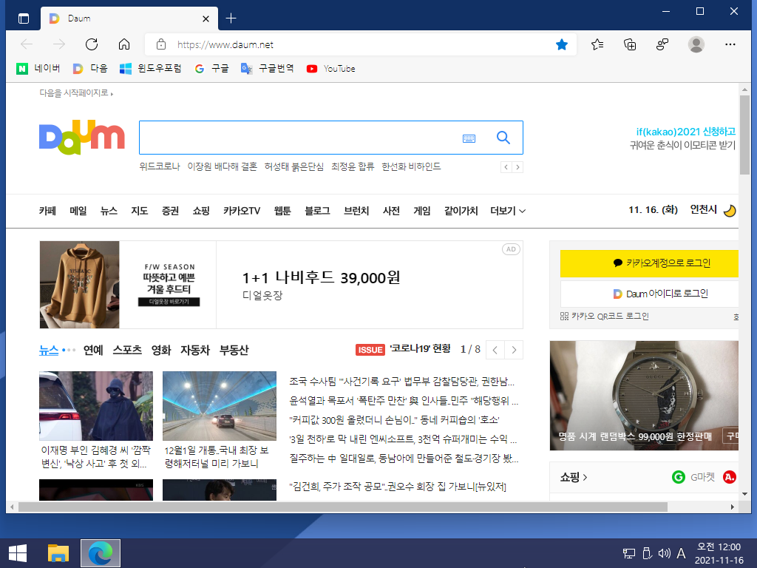Go to next news page arrow
The width and height of the screenshot is (757, 568).
[514, 350]
